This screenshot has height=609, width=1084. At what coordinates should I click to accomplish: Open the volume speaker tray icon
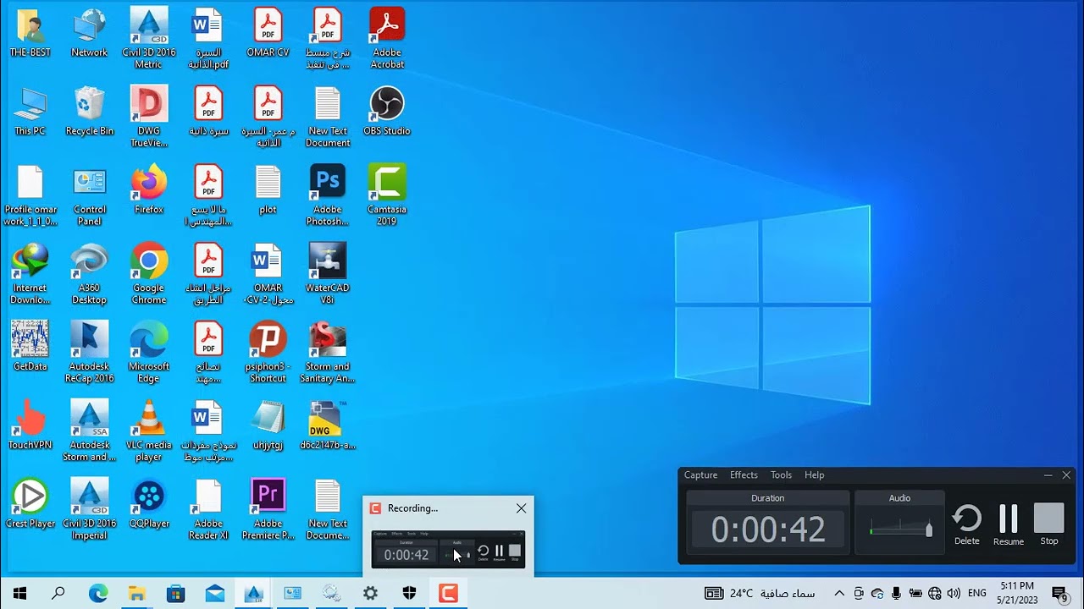(x=954, y=594)
